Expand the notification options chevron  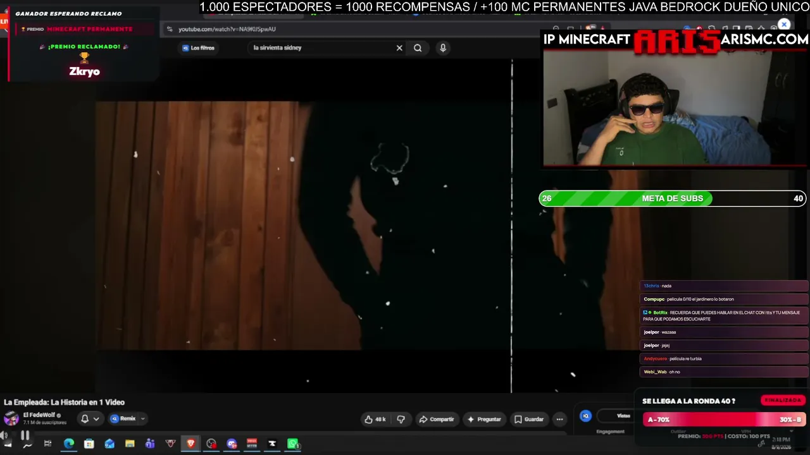pos(96,418)
